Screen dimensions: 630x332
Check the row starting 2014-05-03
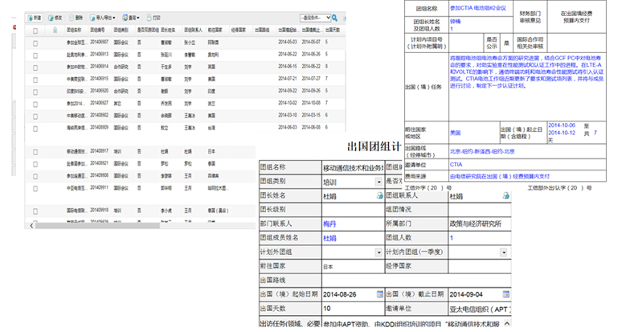35,43
